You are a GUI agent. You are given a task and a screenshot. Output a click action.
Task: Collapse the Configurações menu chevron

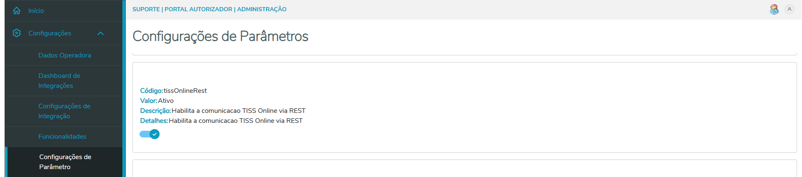101,33
